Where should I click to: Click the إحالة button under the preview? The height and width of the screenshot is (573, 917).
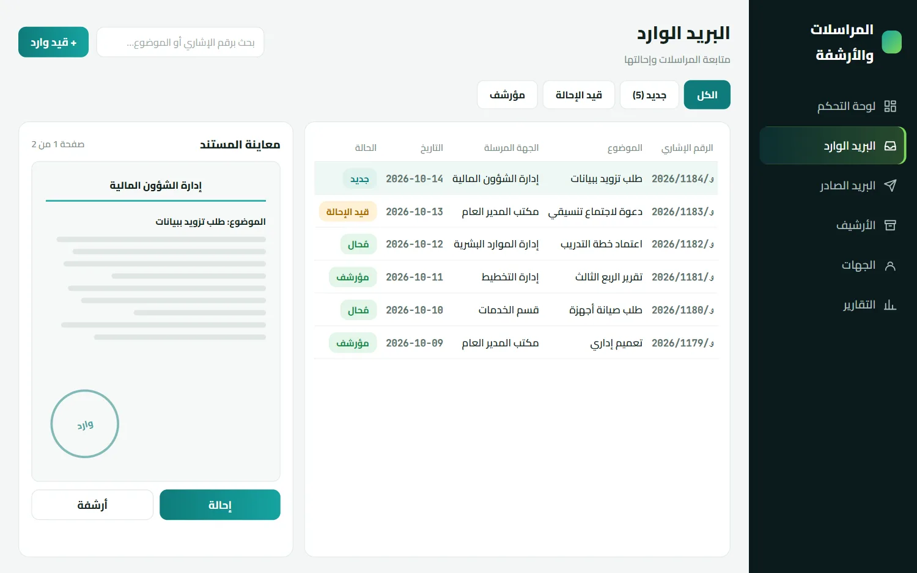tap(220, 505)
